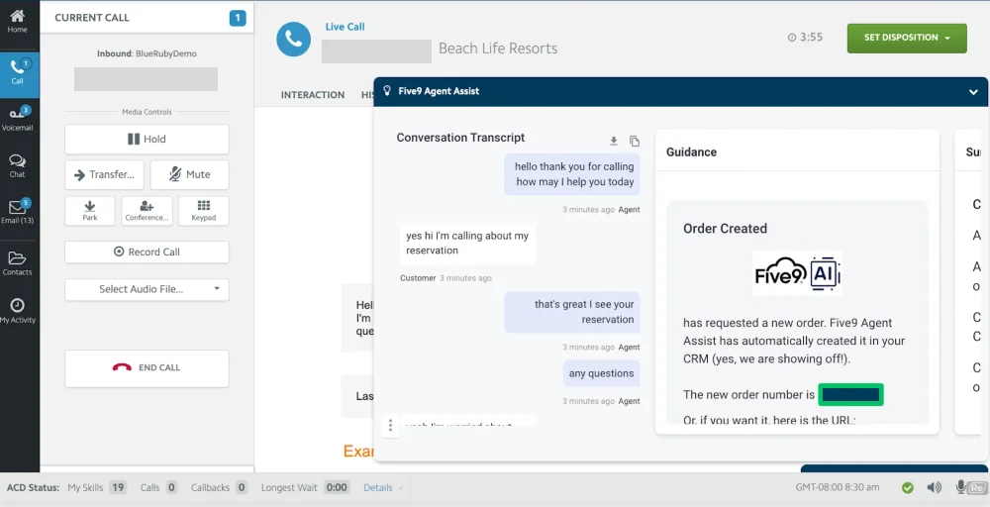Click the Callbacks count
The width and height of the screenshot is (990, 507).
click(x=241, y=487)
